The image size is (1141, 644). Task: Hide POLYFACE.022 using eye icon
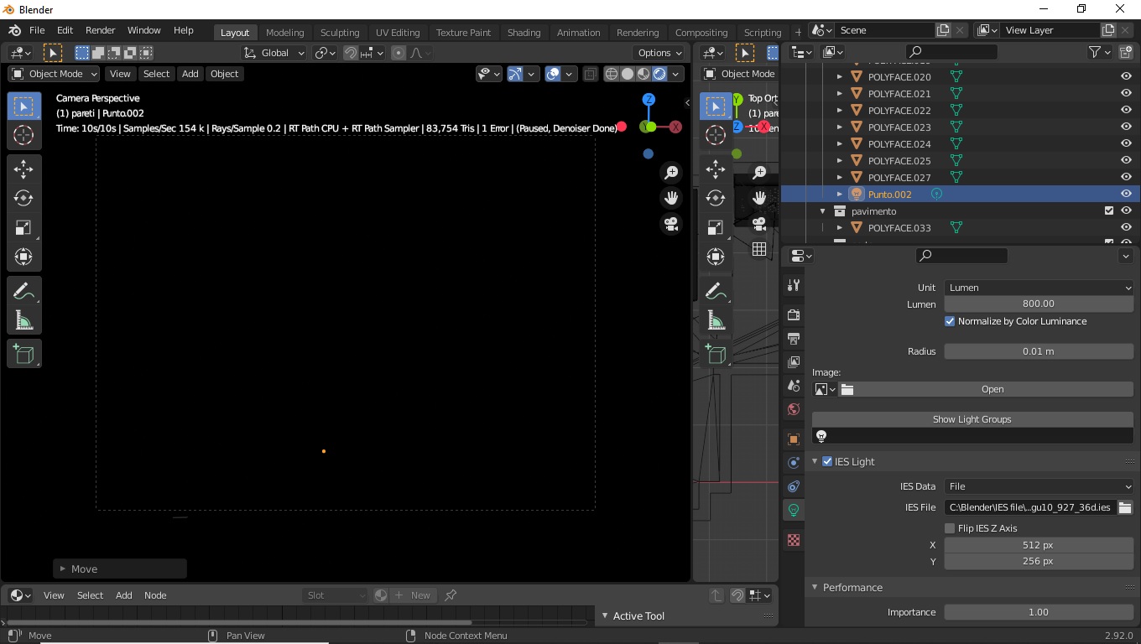click(1126, 110)
